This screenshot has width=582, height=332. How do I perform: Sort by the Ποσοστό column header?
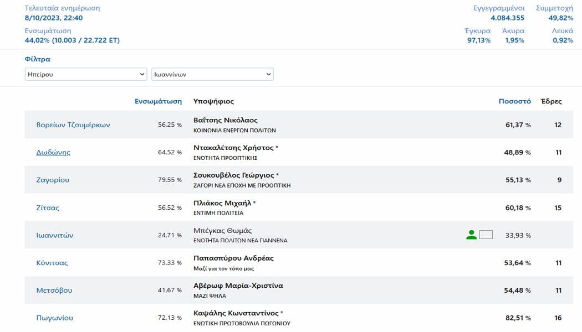coord(514,101)
